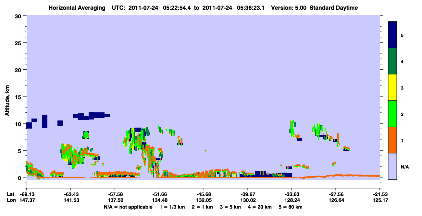
Task: Click the latitude value '-39.67'
Action: 247,194
